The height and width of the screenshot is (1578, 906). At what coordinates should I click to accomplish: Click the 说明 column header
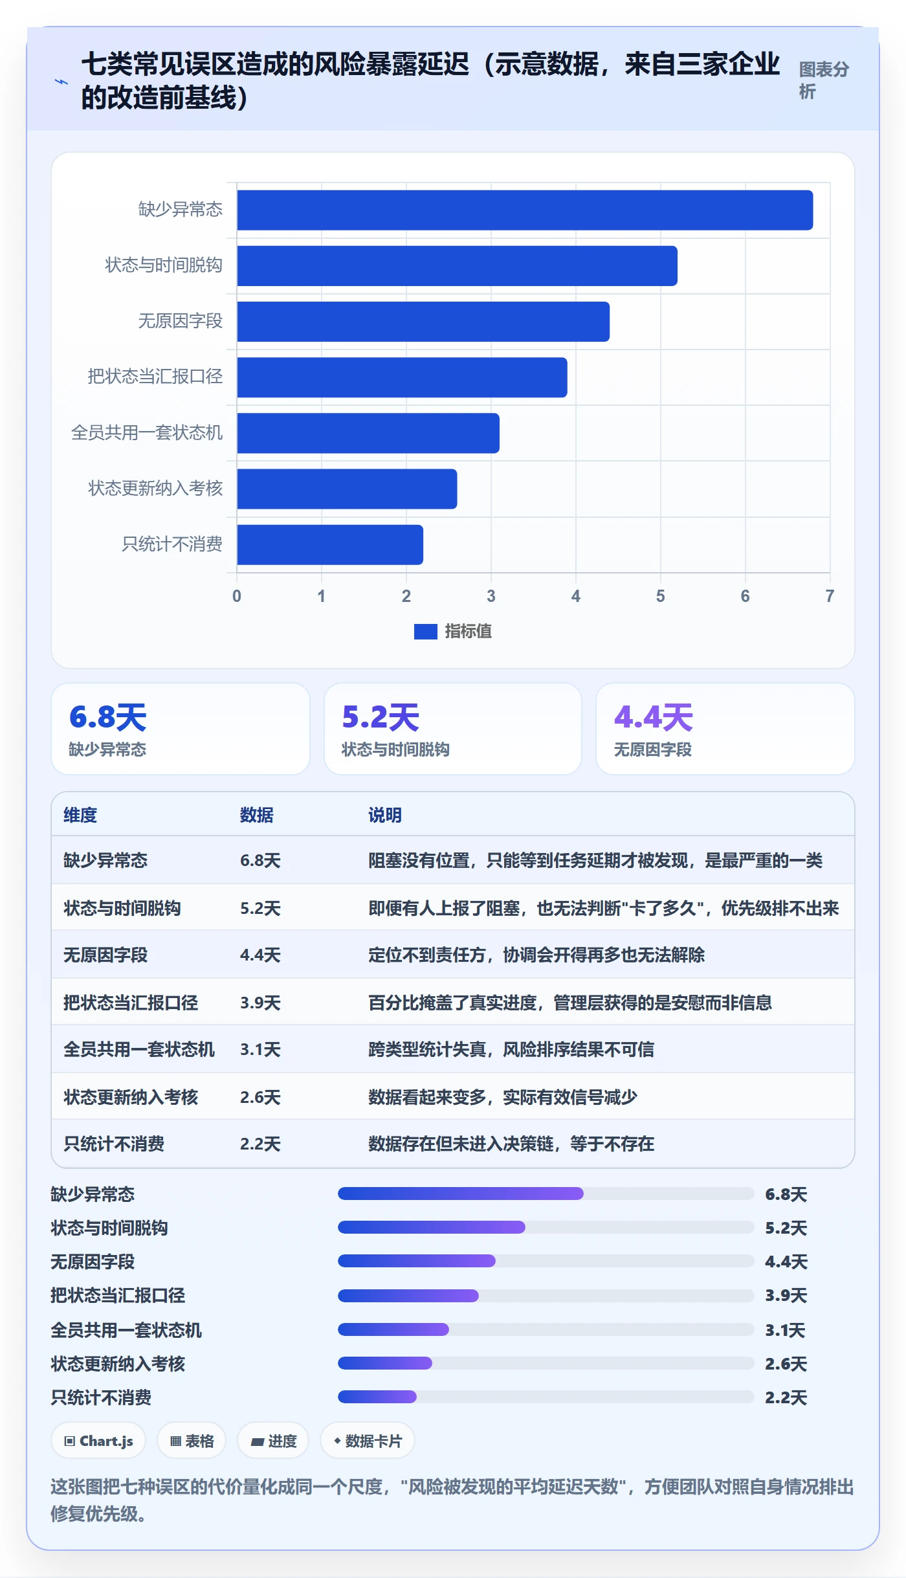coord(385,815)
